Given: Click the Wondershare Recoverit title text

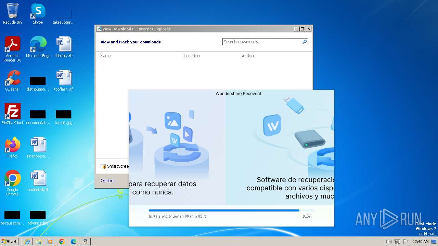Looking at the screenshot, I should [x=239, y=94].
